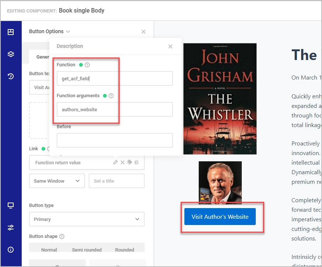Switch to the General tab
This screenshot has height=267, width=322.
43,57
